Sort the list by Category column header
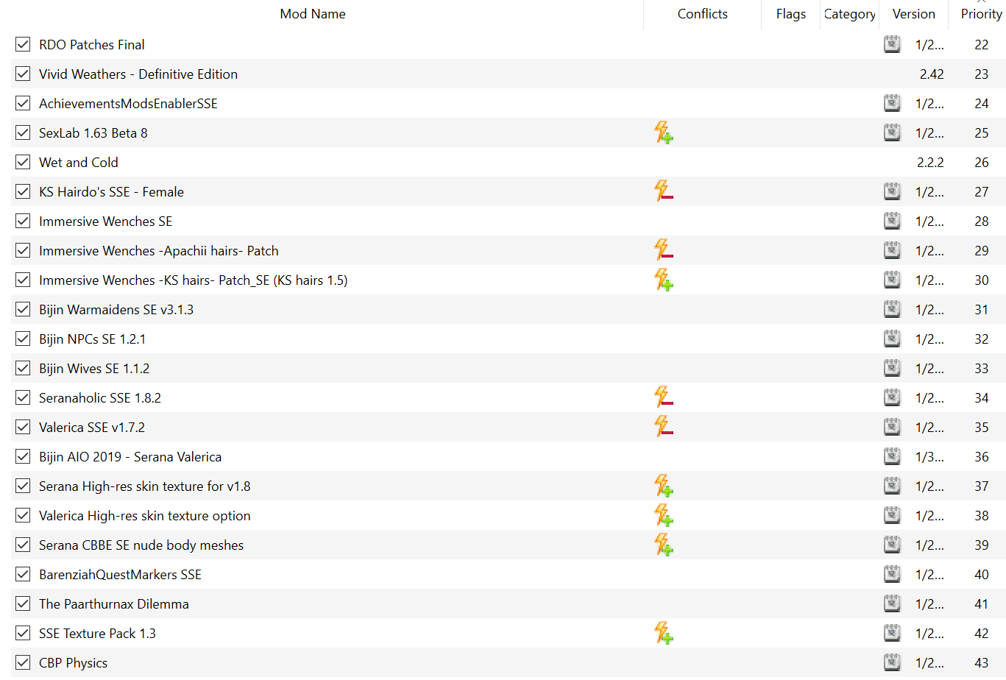The height and width of the screenshot is (680, 1006). [x=850, y=14]
